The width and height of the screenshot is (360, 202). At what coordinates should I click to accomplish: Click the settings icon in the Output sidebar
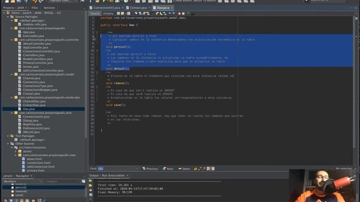click(91, 195)
